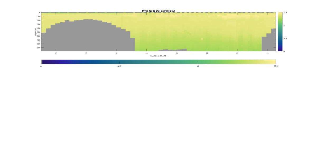Click "34" label under the horizontal colorbar
The image size is (317, 164).
pos(41,66)
